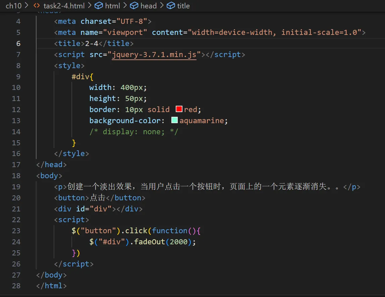
Task: Click the charset attribute name
Action: [x=96, y=21]
